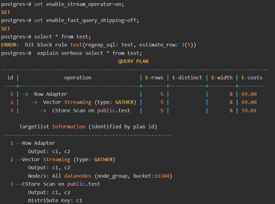
Task: Click the E-distinct column header
Action: [187, 78]
